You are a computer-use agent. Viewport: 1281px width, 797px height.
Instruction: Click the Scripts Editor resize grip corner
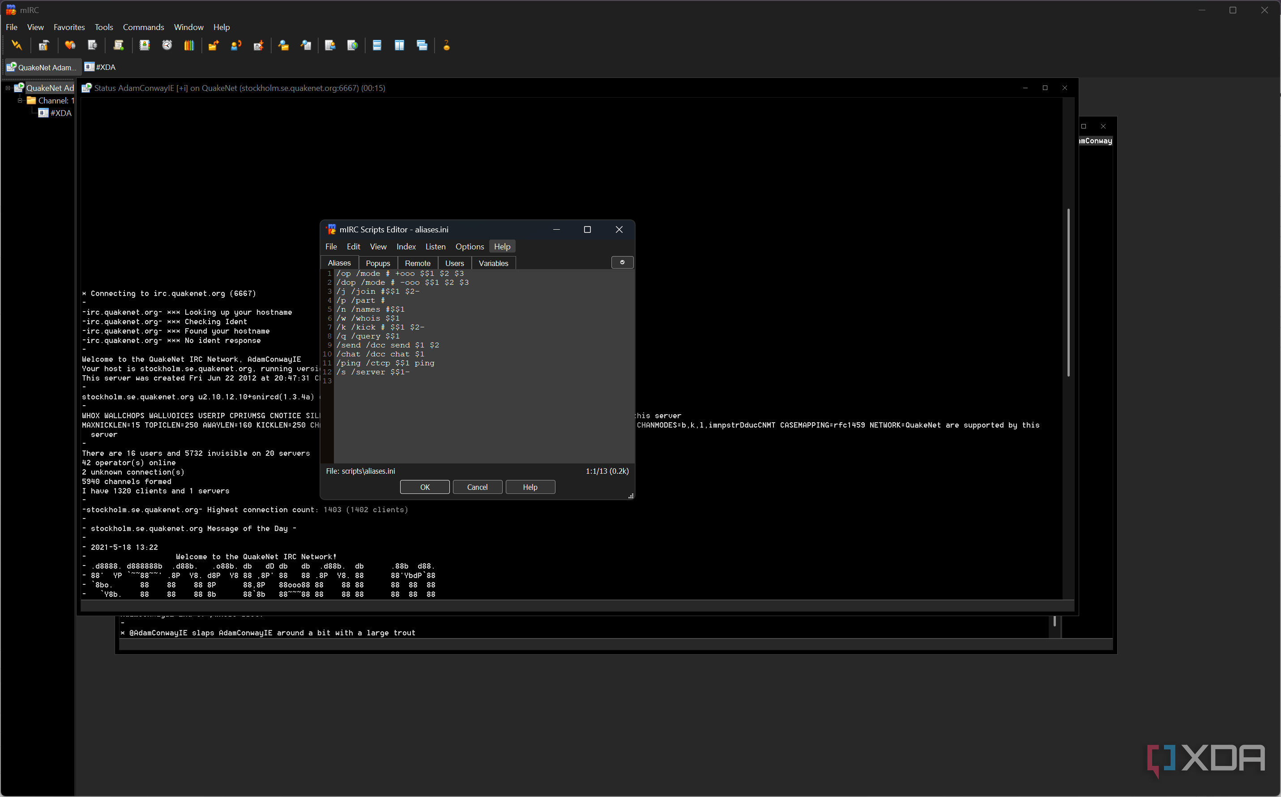click(630, 496)
